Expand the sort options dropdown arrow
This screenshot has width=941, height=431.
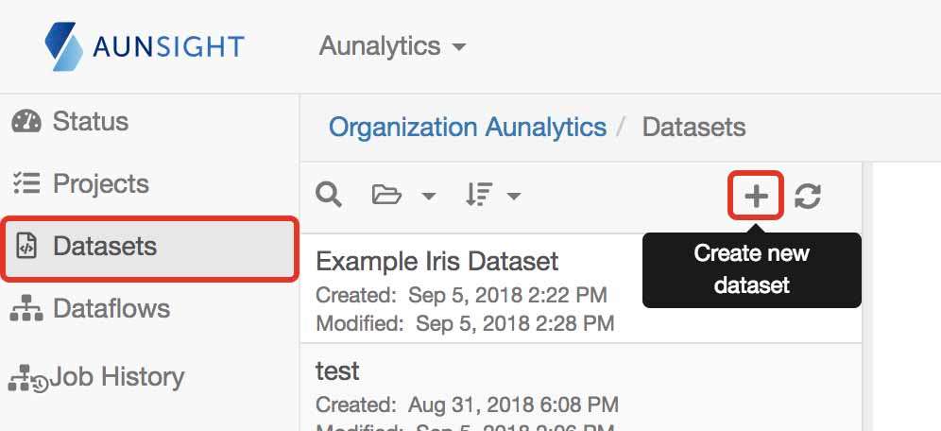pyautogui.click(x=514, y=197)
